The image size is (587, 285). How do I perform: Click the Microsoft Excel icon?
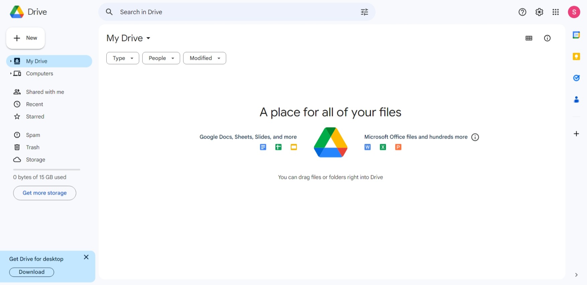(x=383, y=147)
